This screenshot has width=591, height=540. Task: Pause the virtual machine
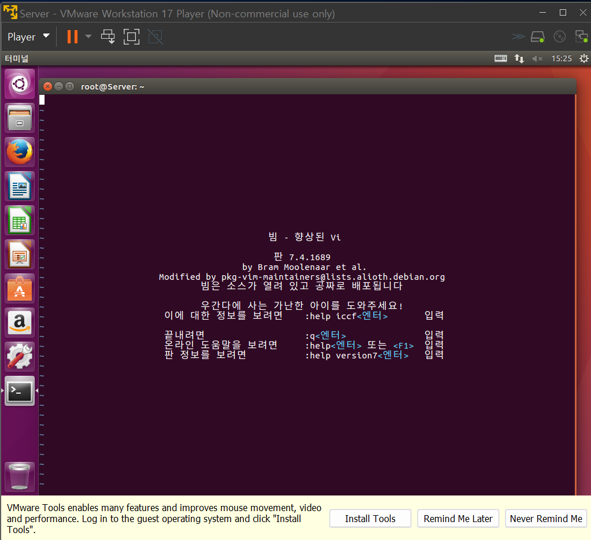72,36
